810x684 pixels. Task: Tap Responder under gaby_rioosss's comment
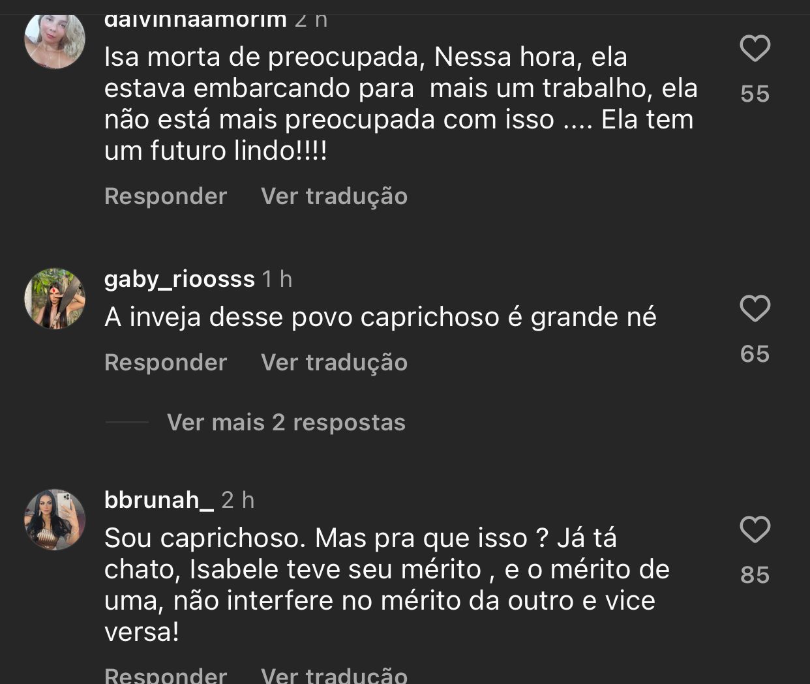pos(165,362)
